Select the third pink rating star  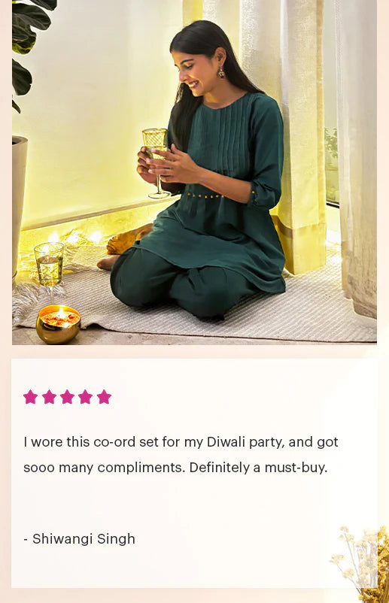pyautogui.click(x=67, y=397)
